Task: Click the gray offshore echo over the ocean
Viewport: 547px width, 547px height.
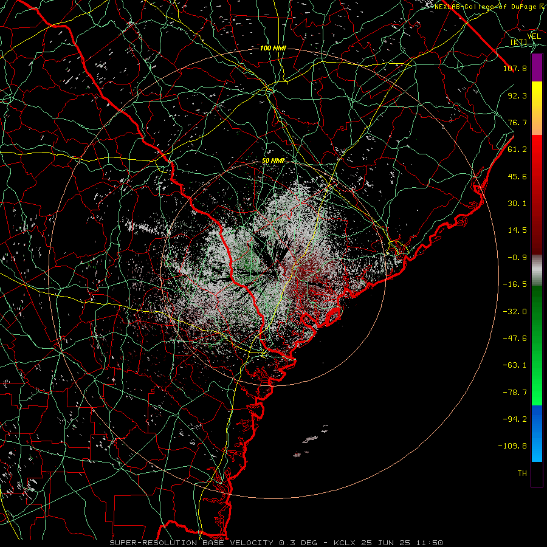Action: tap(310, 439)
